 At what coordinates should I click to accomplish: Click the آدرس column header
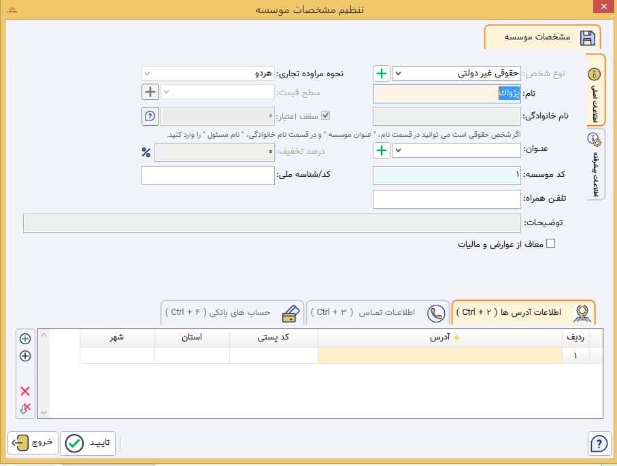[440, 338]
